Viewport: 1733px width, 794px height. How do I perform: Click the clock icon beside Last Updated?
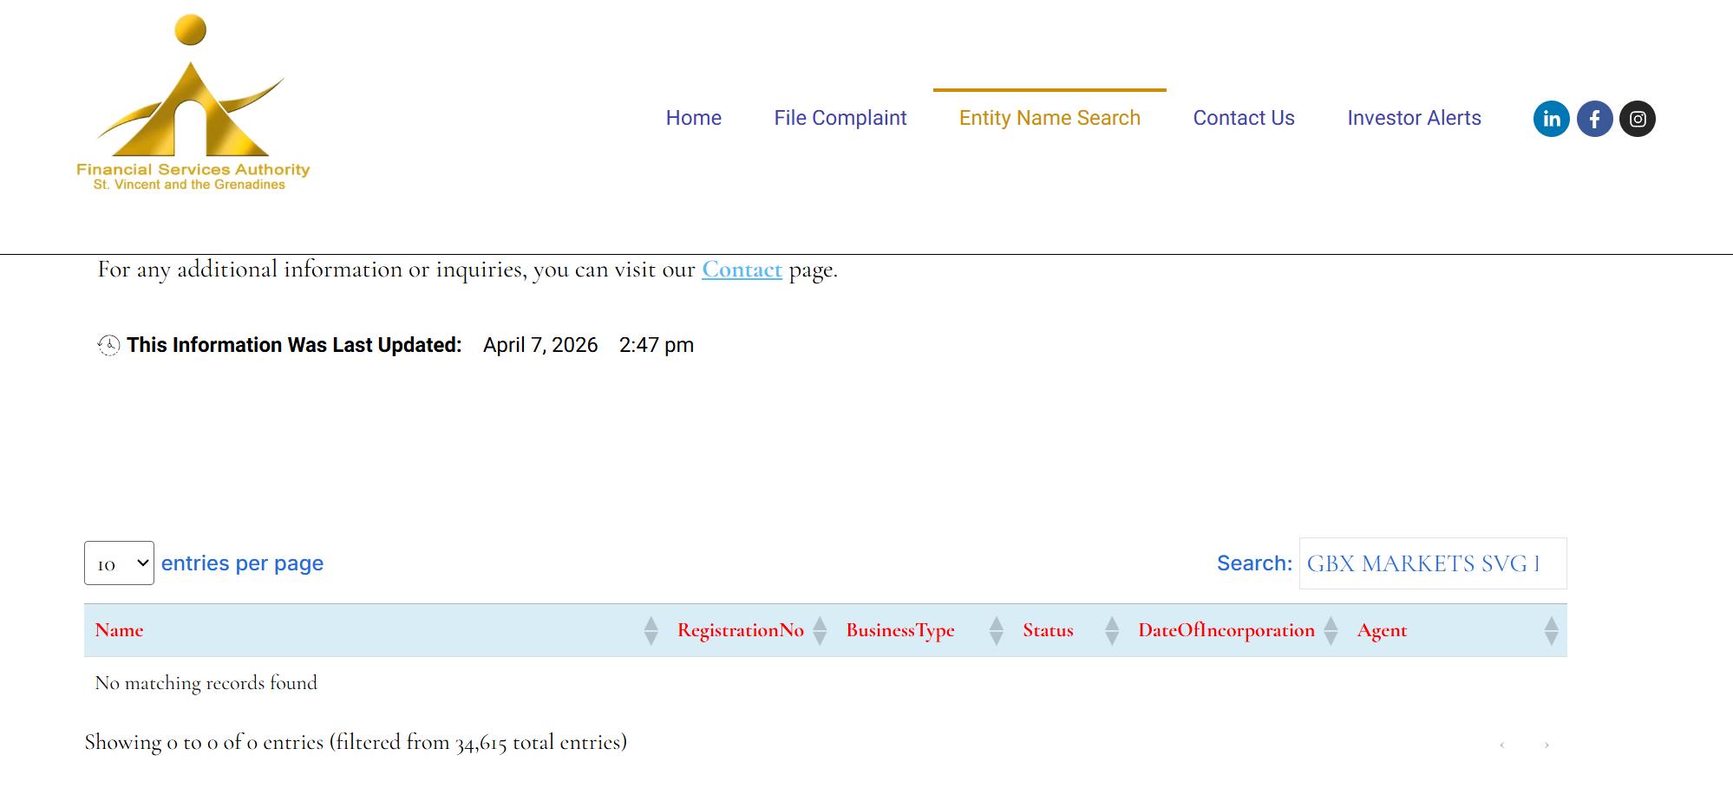point(108,345)
